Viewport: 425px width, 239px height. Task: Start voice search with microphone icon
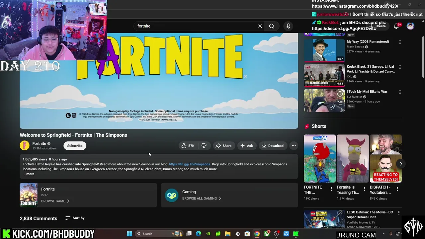288,26
